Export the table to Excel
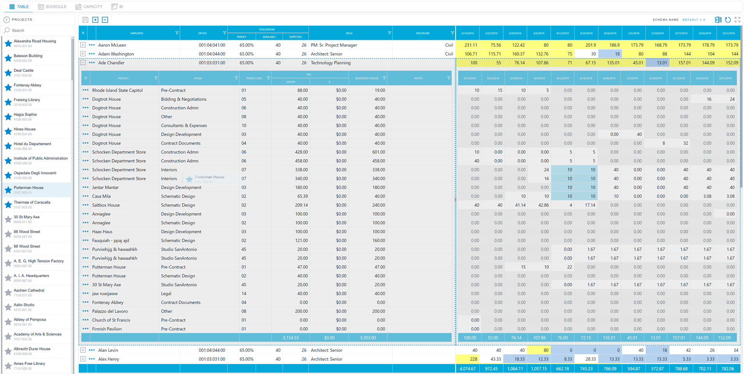Image resolution: width=744 pixels, height=374 pixels. (x=717, y=19)
